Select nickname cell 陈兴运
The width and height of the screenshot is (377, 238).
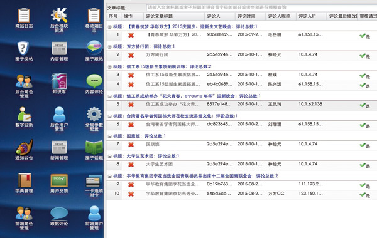[275, 85]
